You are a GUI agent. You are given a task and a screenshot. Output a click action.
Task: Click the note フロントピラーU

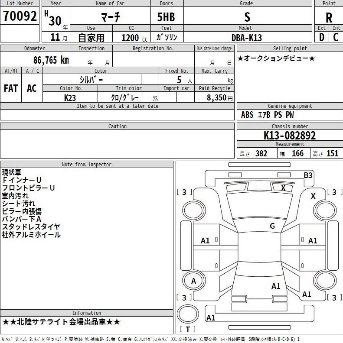coord(28,188)
